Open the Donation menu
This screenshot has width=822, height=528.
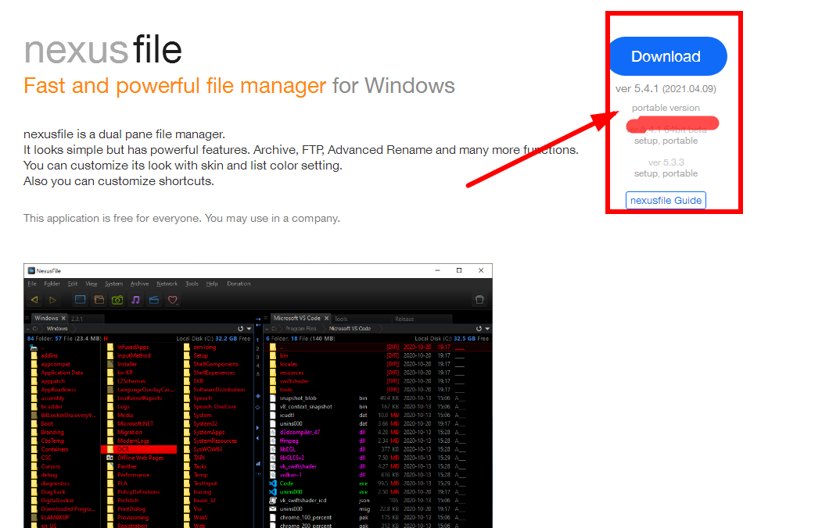point(239,284)
